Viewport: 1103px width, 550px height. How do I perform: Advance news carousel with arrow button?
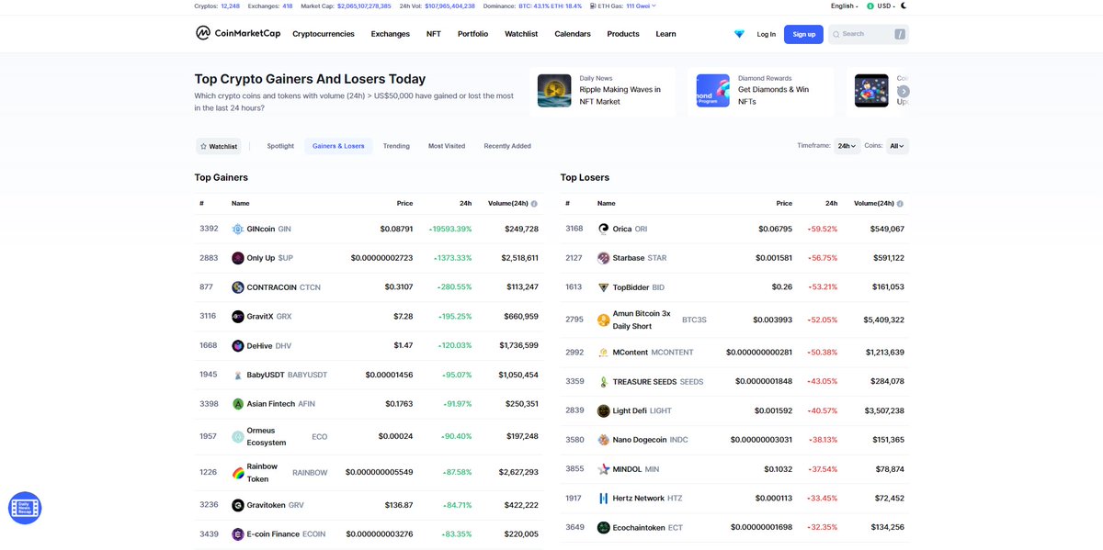tap(904, 91)
